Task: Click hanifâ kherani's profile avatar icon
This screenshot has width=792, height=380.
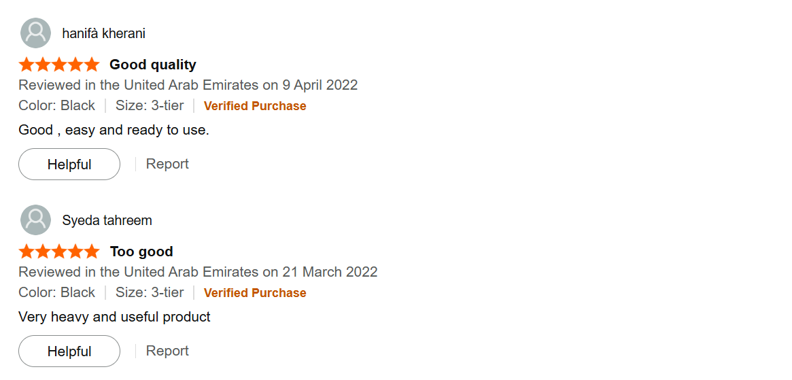Action: (35, 33)
